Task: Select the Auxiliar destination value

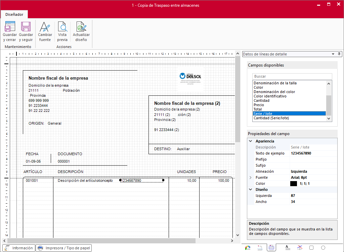Action: click(183, 149)
